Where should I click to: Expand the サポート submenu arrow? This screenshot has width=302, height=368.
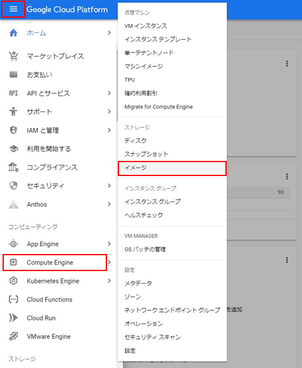click(x=109, y=111)
